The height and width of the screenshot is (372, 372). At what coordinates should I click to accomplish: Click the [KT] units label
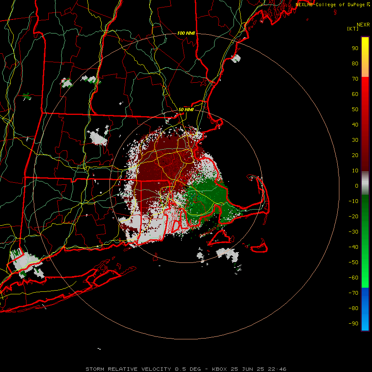point(353,29)
